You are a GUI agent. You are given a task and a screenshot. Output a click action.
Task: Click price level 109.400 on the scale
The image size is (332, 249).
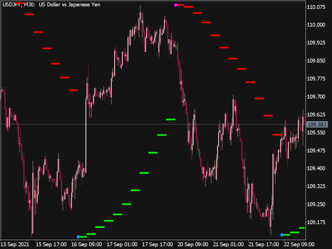pos(316,168)
